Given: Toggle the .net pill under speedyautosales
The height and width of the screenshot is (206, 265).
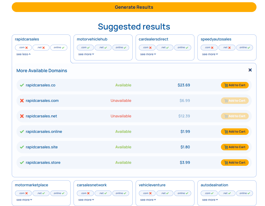Looking at the screenshot, I should pyautogui.click(x=227, y=47).
